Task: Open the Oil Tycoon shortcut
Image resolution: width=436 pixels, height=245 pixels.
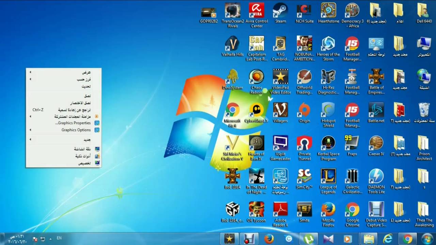Action: pos(256,212)
